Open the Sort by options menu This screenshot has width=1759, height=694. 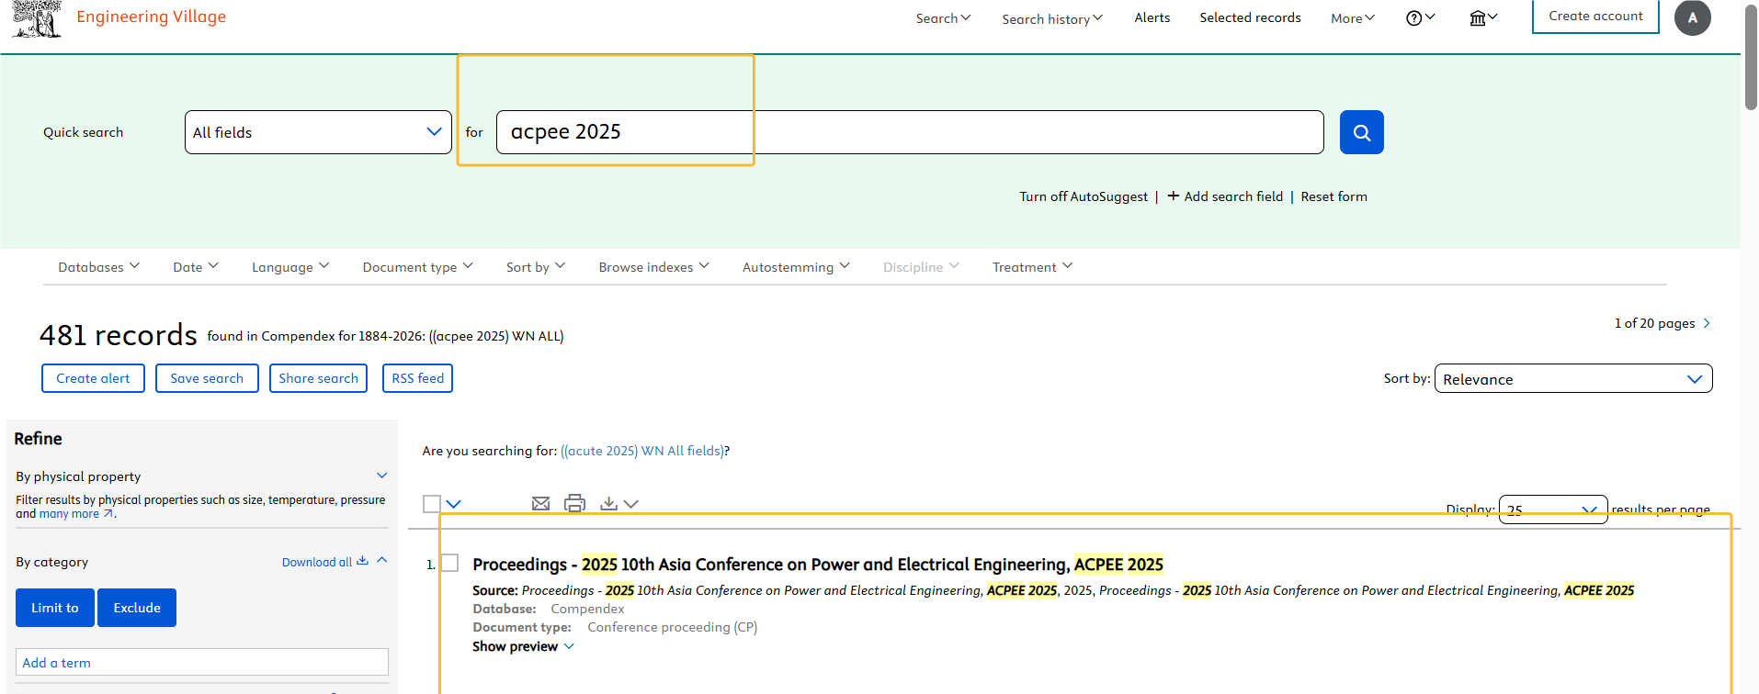tap(536, 266)
